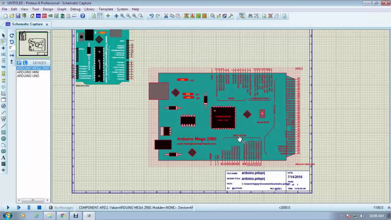Open Search and Tag binoculars icon

250,16
